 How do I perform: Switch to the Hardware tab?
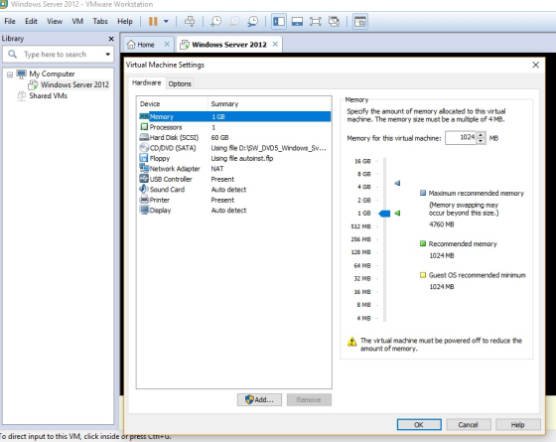147,83
